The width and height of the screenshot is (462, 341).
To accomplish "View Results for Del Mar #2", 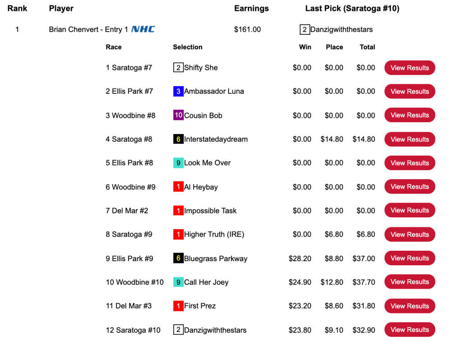I will pyautogui.click(x=409, y=211).
